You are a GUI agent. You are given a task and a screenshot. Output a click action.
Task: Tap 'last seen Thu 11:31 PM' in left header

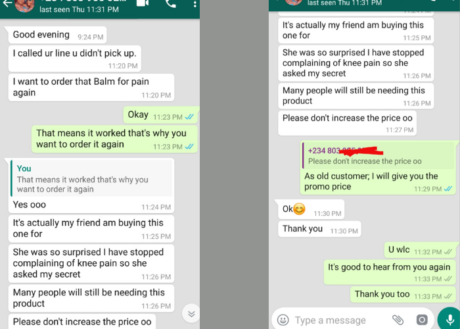tap(79, 9)
